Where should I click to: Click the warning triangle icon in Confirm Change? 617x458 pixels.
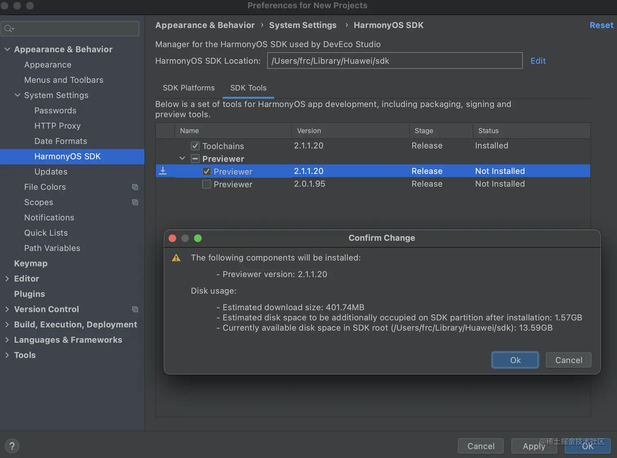click(176, 258)
